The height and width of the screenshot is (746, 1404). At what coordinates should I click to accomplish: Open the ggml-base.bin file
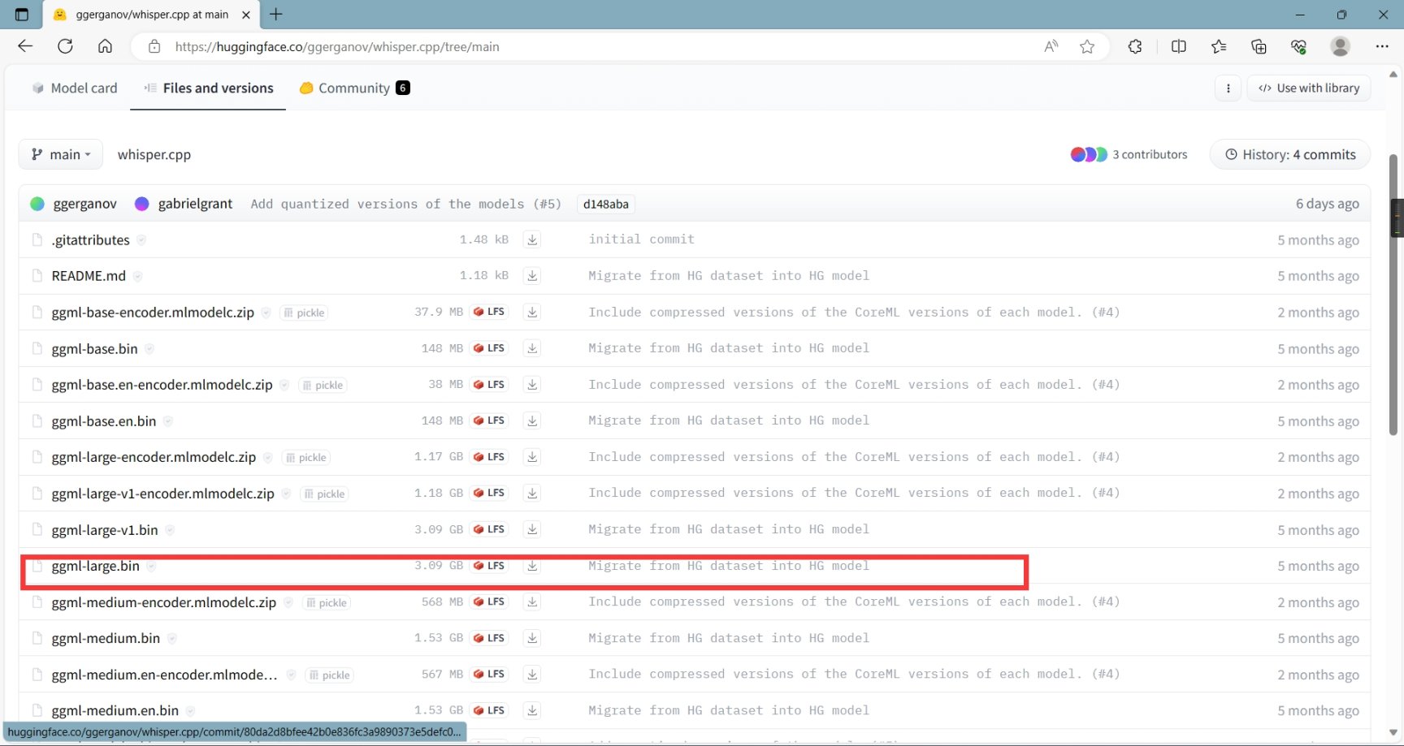tap(94, 348)
